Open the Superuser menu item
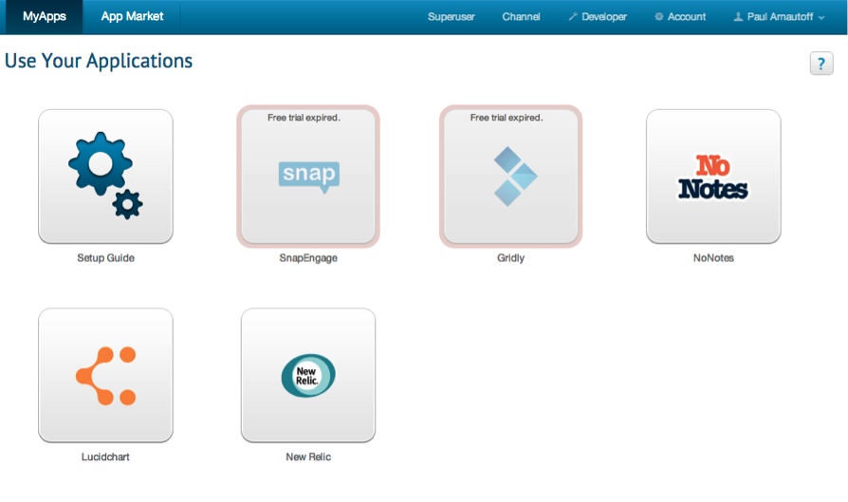The height and width of the screenshot is (502, 848). [452, 17]
